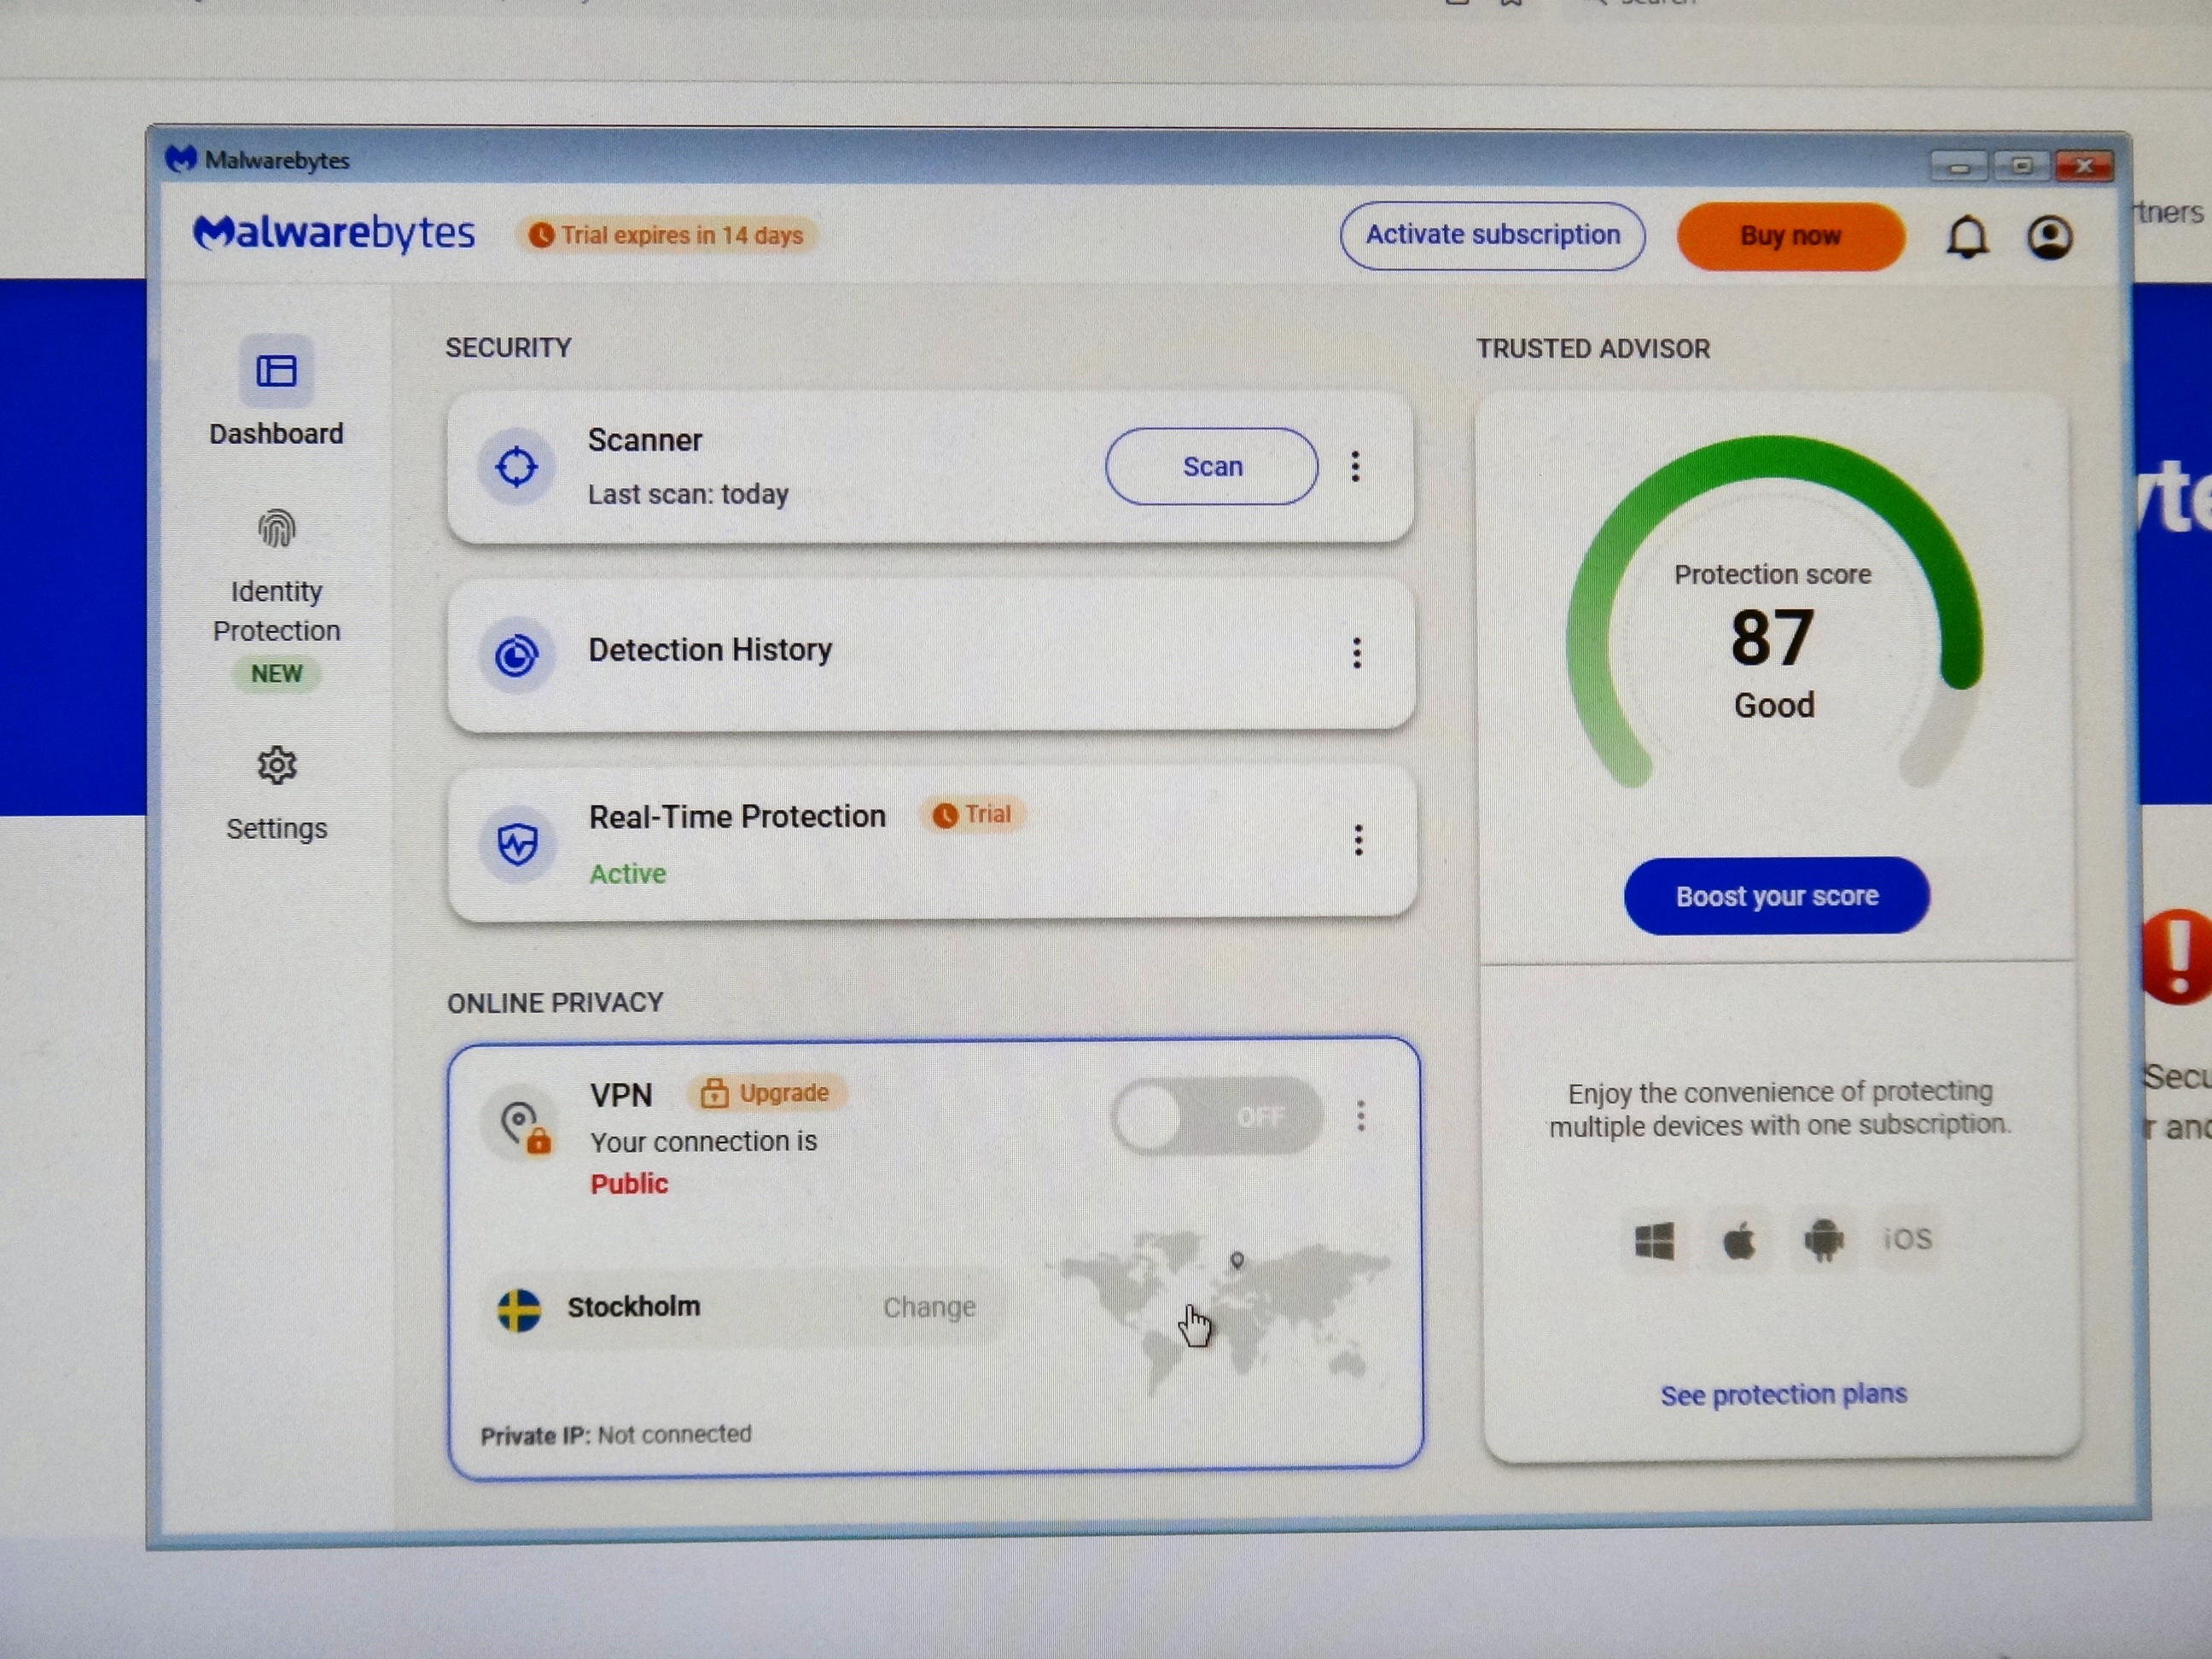2212x1659 pixels.
Task: Click the Scan button
Action: tap(1211, 466)
